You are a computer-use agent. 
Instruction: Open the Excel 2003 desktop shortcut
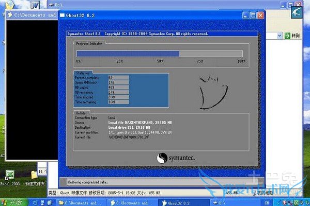[10, 178]
